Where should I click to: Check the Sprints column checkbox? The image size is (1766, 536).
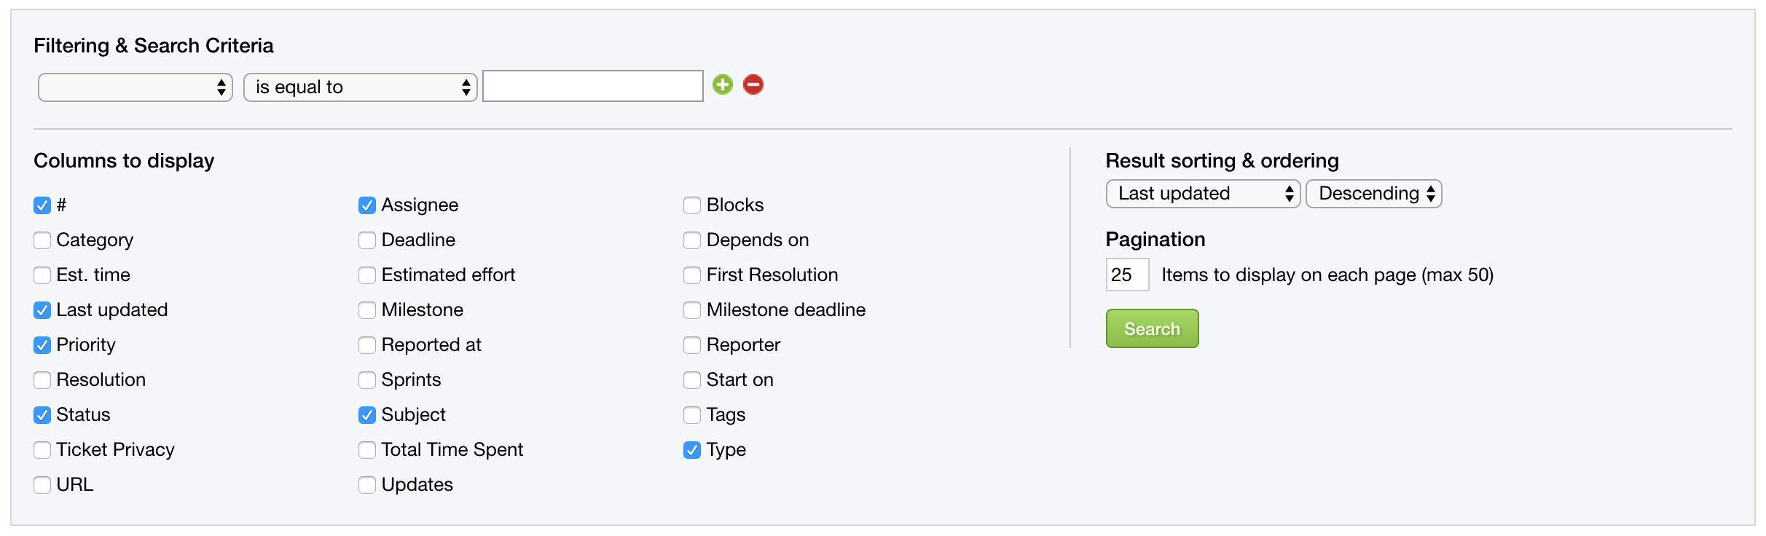point(367,380)
